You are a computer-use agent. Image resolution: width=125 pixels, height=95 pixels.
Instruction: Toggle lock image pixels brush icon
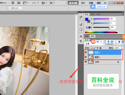[x=94, y=48]
